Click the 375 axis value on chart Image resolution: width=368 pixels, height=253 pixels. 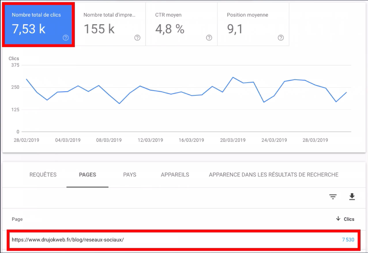(15, 65)
